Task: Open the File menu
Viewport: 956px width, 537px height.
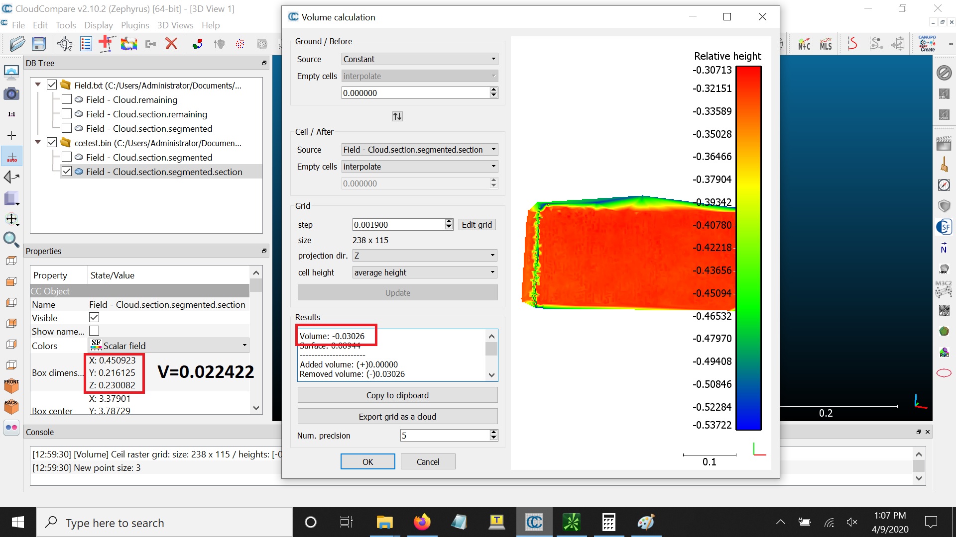Action: tap(18, 25)
